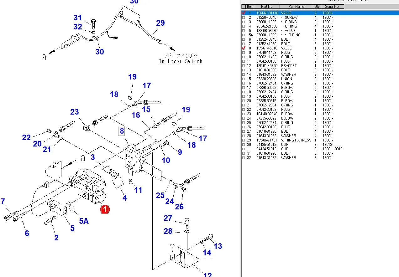Tick the checkbox for item 29 WIRING HARNESS

[x=244, y=140]
